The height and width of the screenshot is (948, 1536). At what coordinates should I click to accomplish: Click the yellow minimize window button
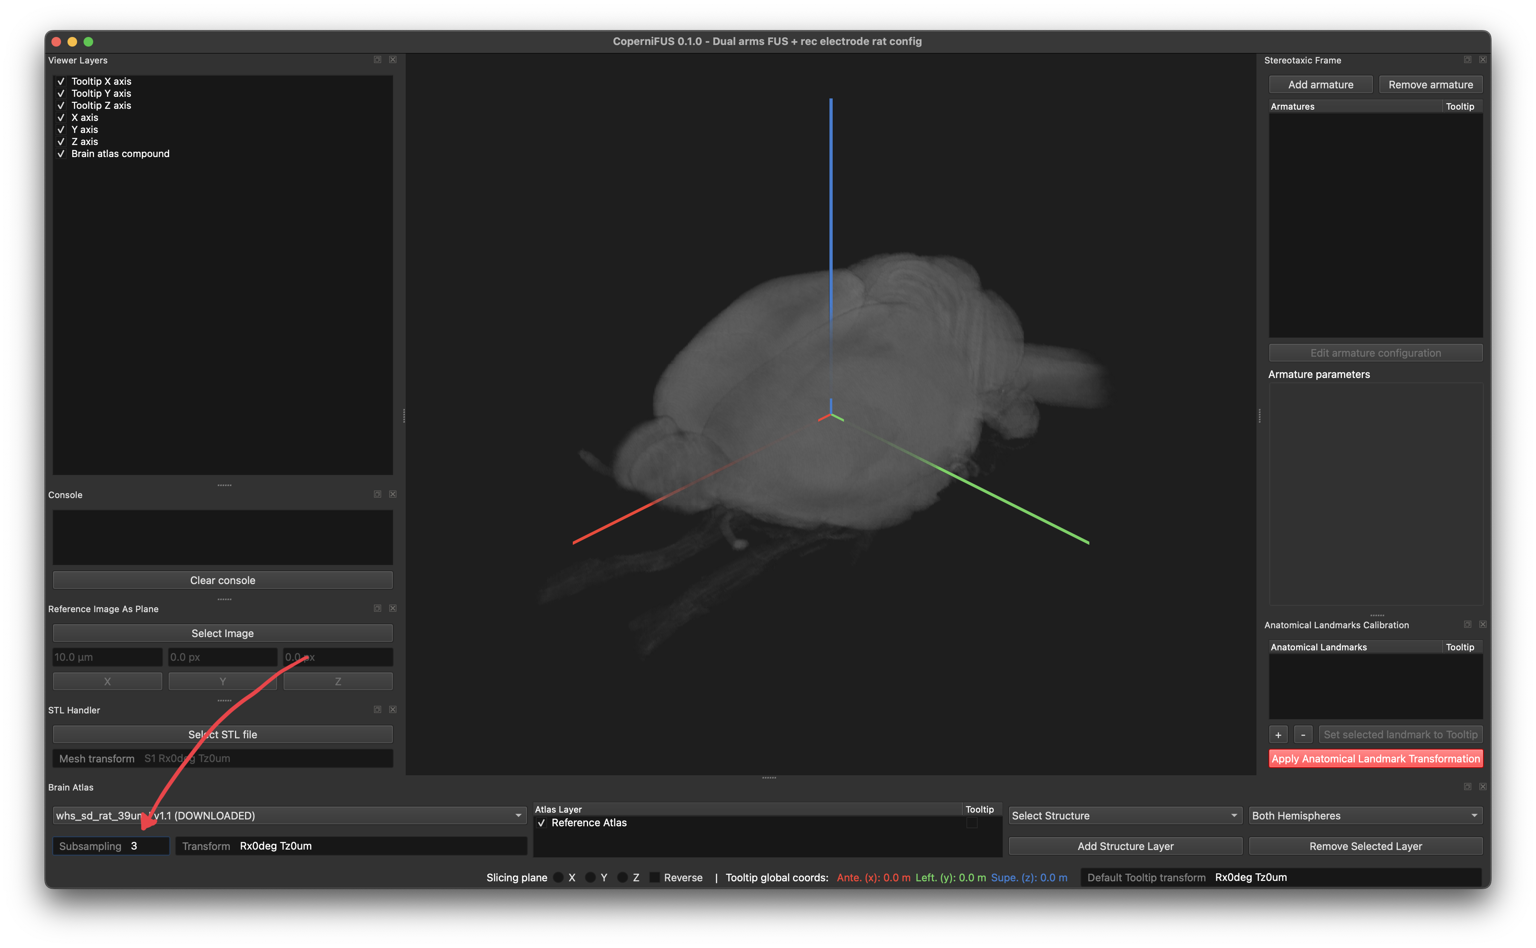tap(72, 41)
